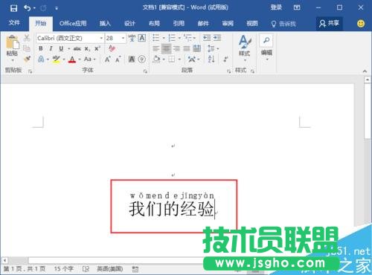Open ribbon display options
372x275 pixels.
click(x=297, y=7)
